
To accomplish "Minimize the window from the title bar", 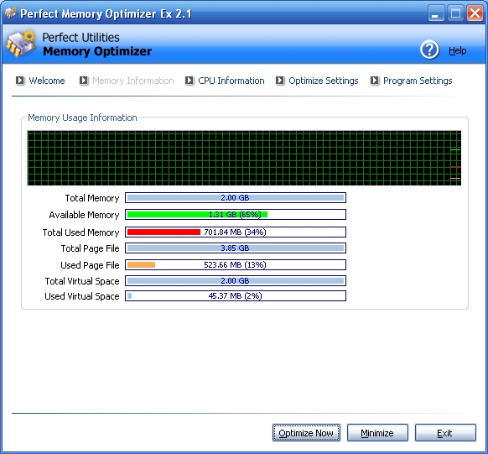I will click(436, 13).
